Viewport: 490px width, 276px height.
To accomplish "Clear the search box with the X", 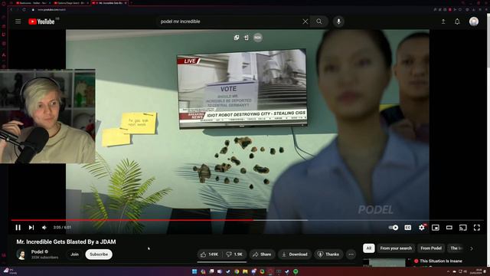I will click(305, 21).
